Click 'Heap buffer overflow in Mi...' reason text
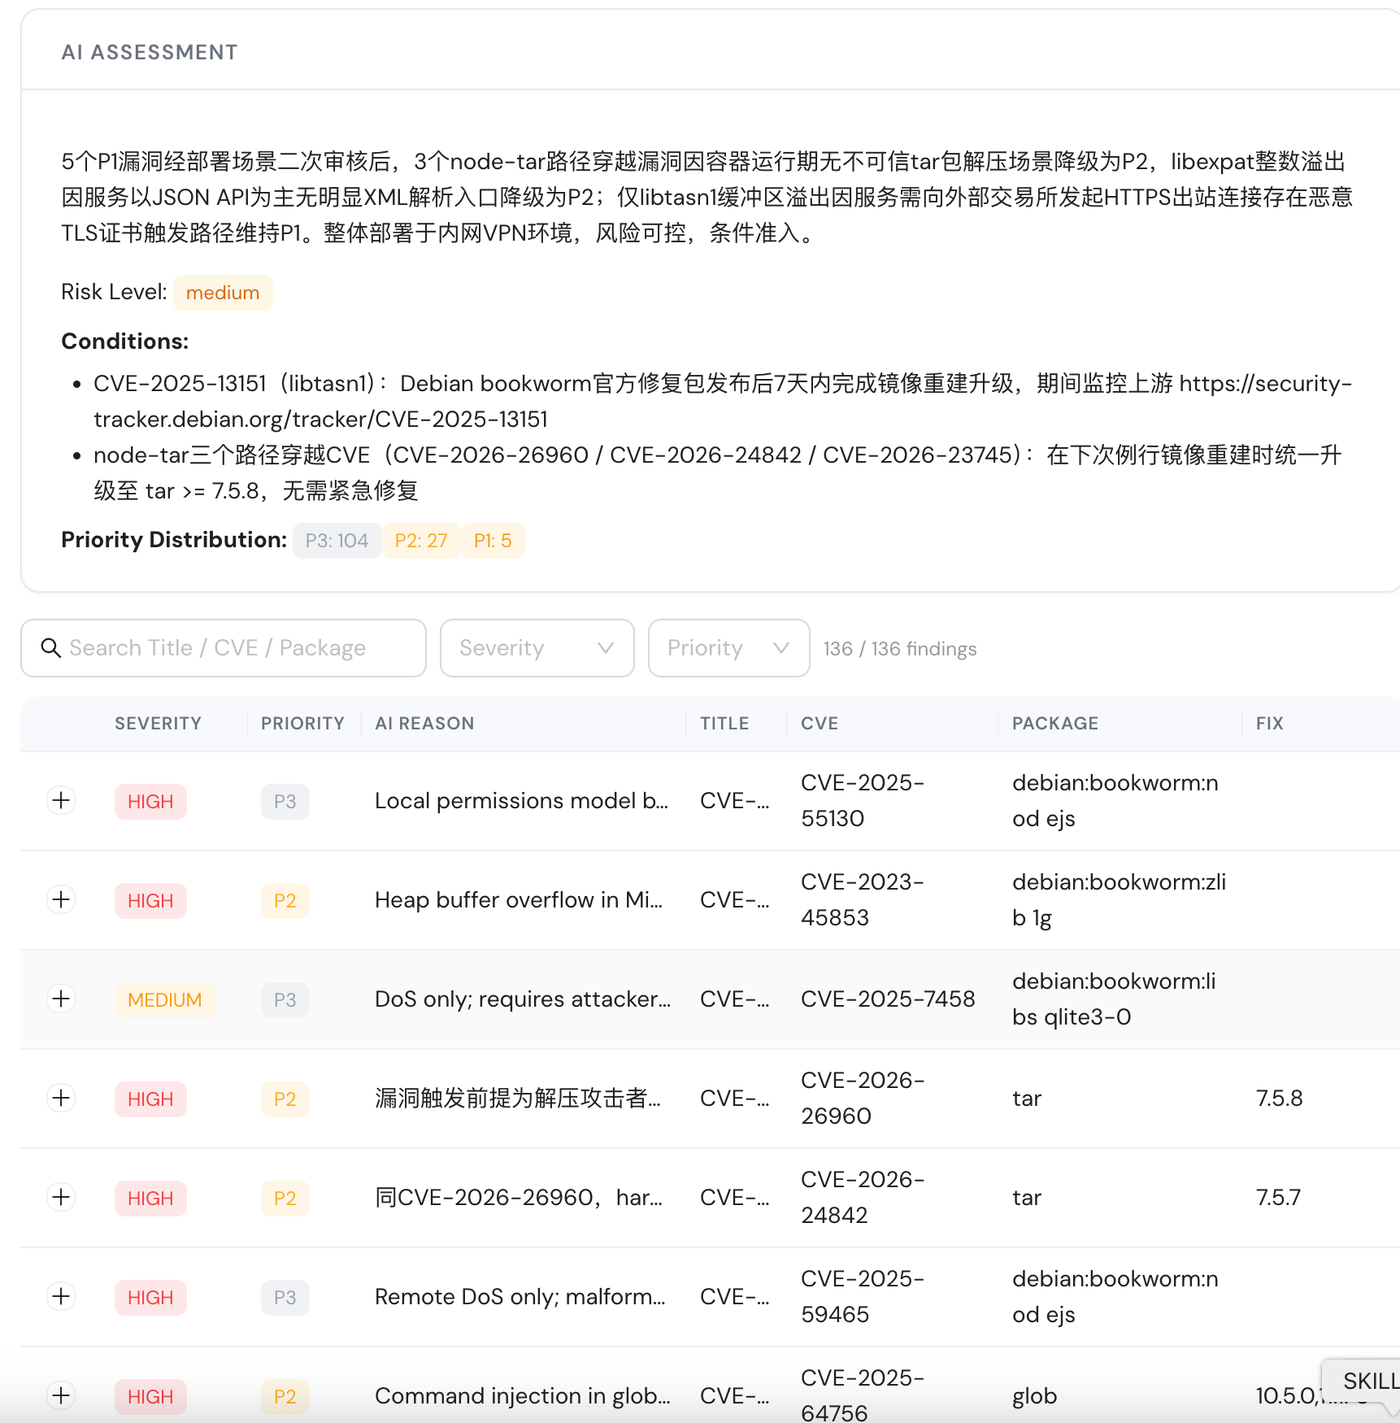This screenshot has width=1400, height=1423. [x=519, y=900]
